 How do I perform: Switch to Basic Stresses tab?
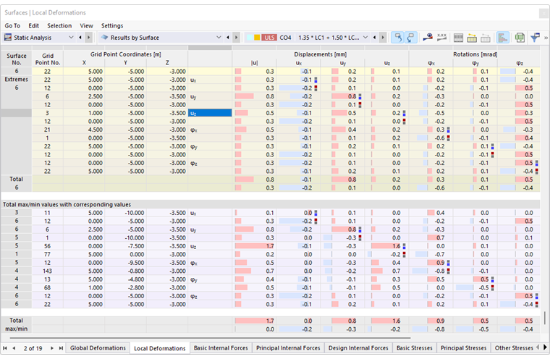(414, 347)
